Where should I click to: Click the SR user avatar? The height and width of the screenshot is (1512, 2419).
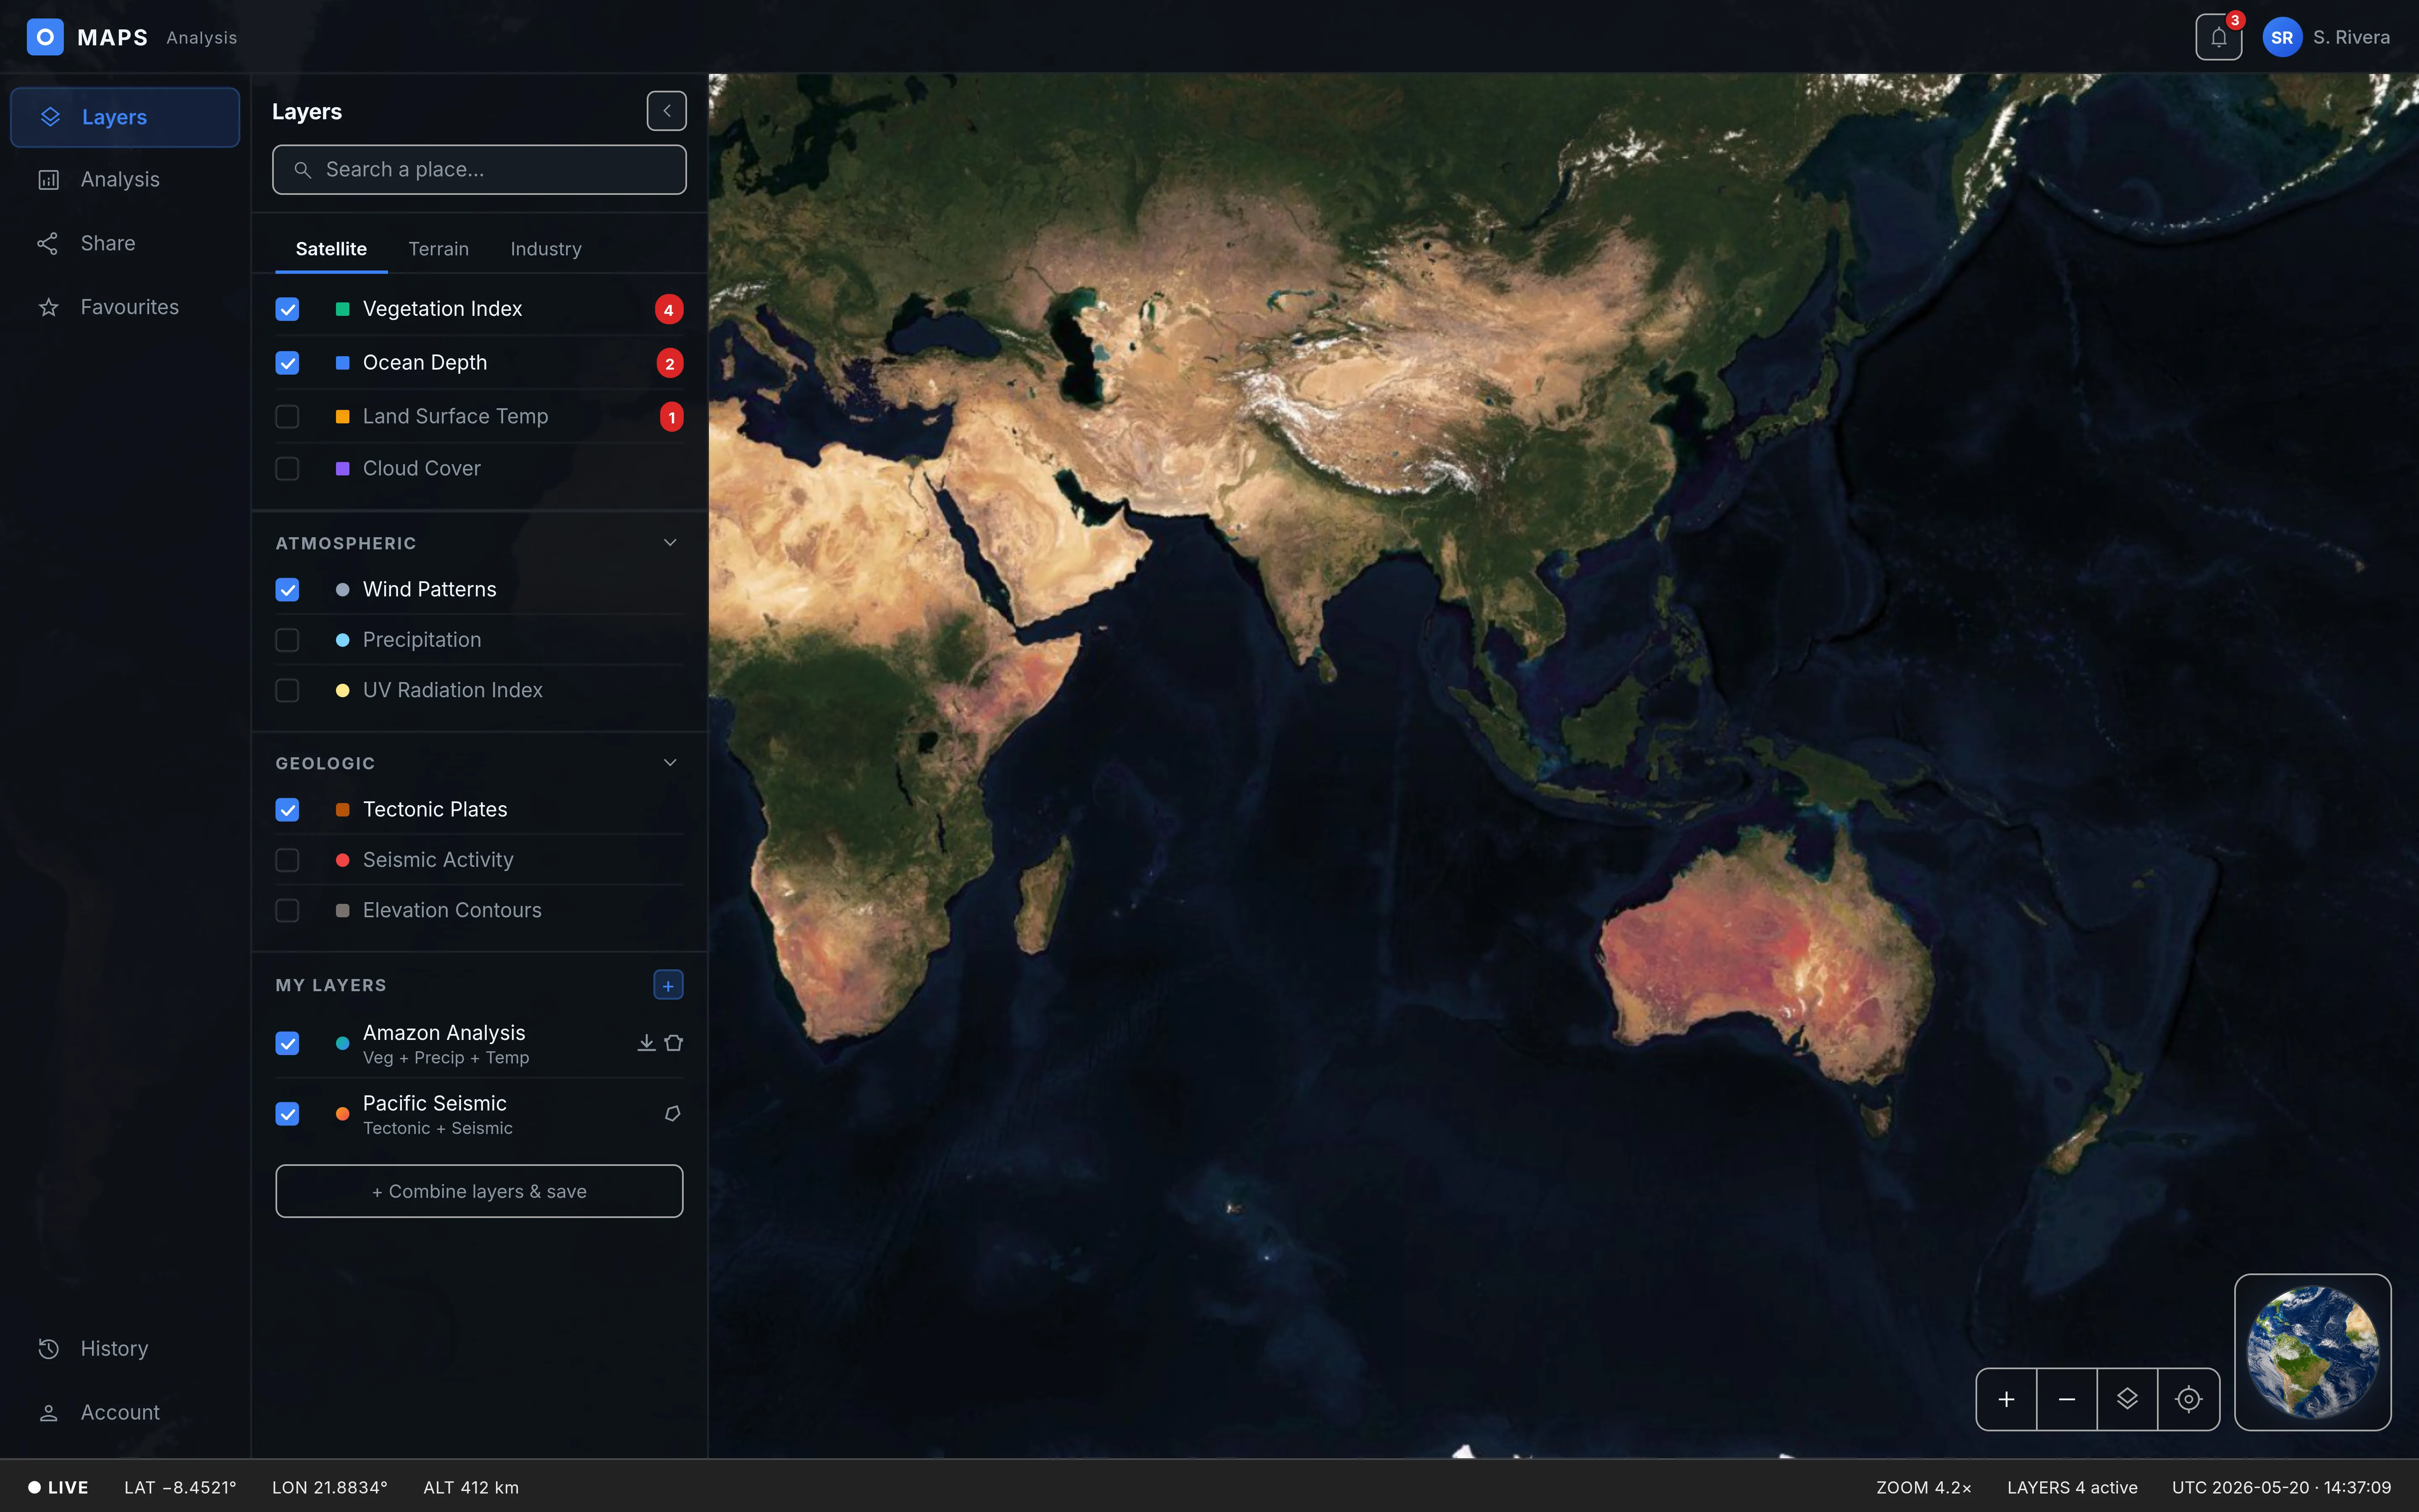tap(2281, 37)
